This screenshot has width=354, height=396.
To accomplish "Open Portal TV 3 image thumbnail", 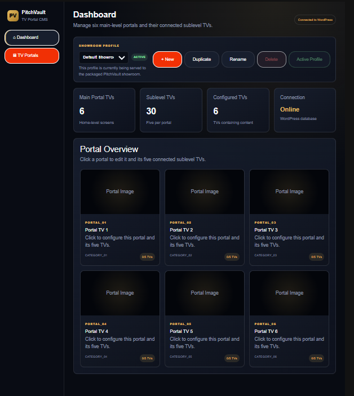I will 289,192.
